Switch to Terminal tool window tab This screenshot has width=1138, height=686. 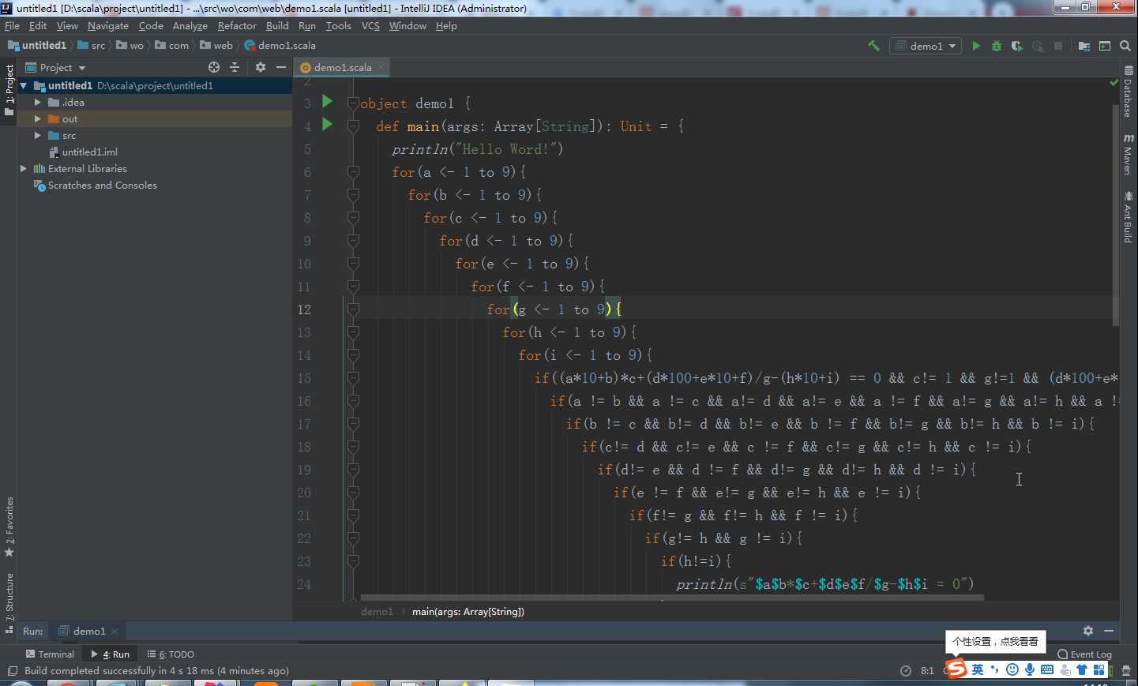50,654
